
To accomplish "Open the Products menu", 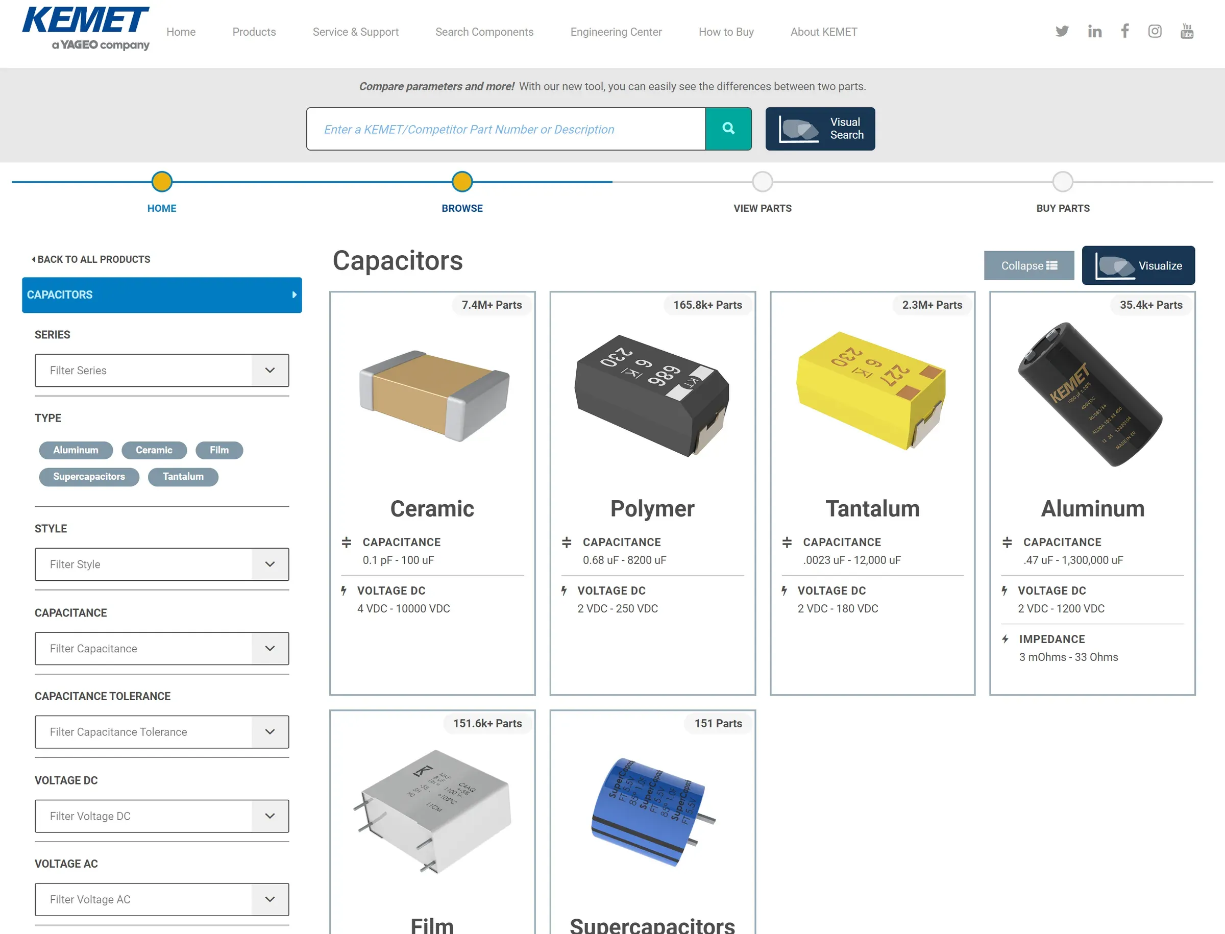I will (254, 32).
